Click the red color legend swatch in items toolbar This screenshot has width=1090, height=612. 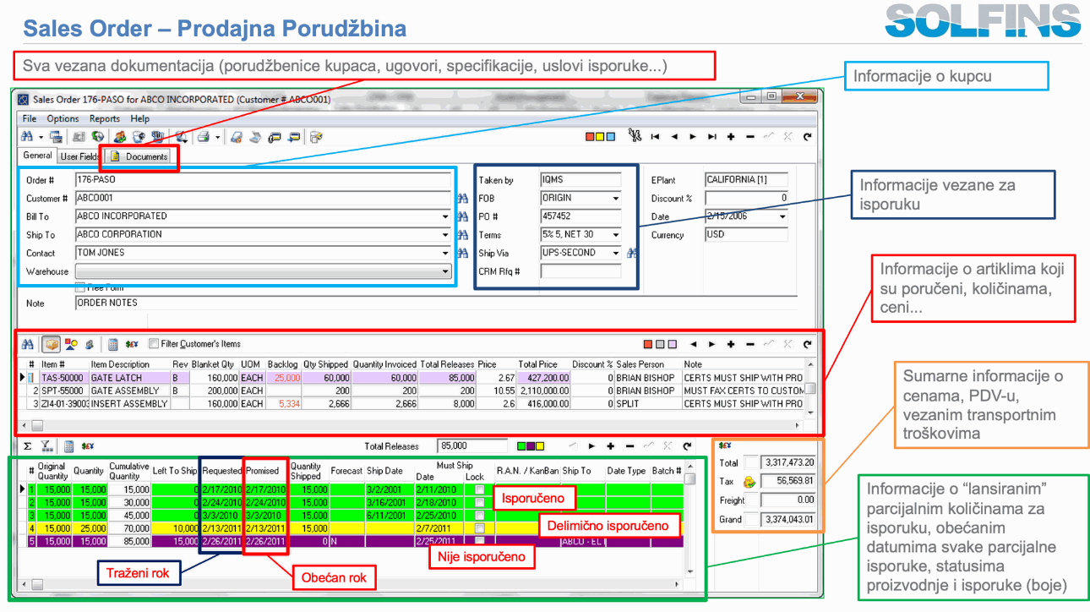[x=648, y=344]
